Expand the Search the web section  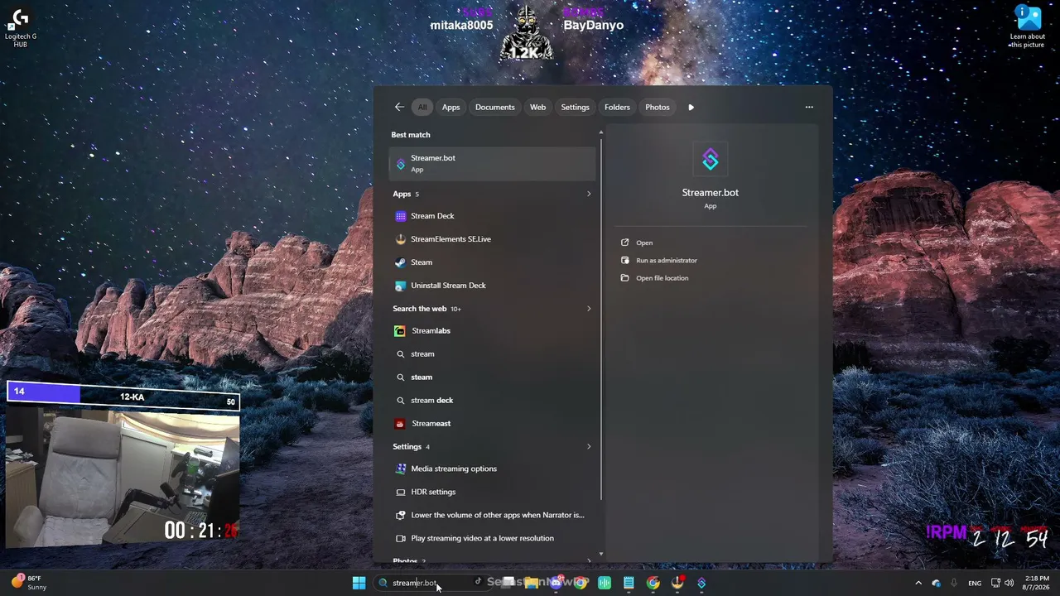tap(589, 309)
